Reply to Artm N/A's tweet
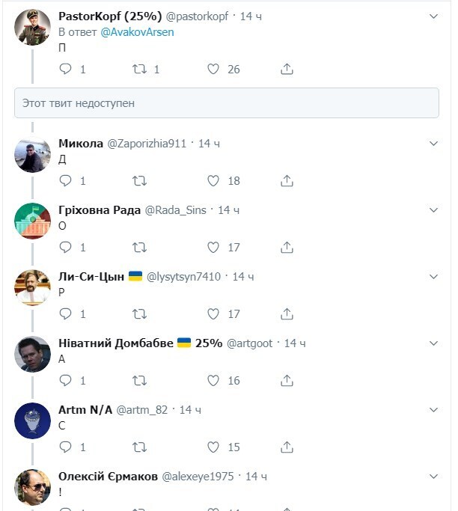Image resolution: width=458 pixels, height=511 pixels. (65, 447)
